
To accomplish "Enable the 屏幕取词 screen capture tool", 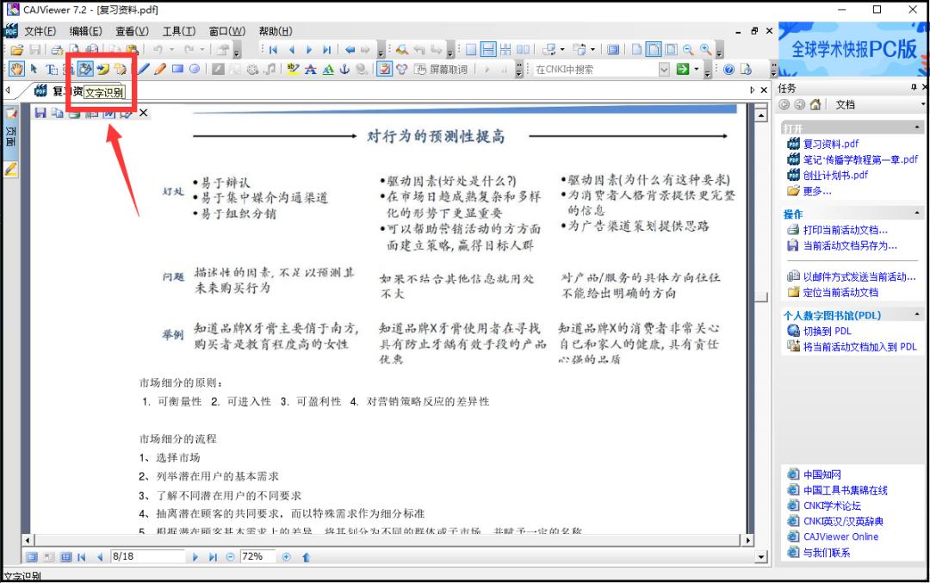I will tap(442, 67).
